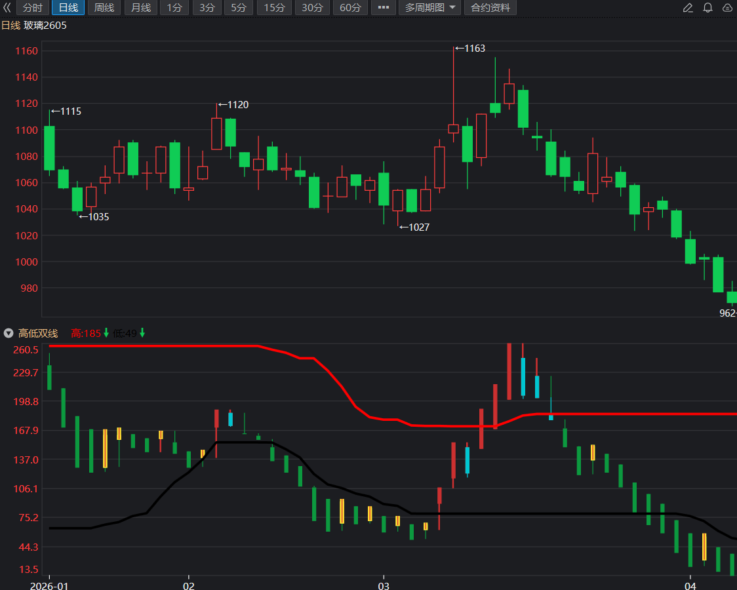Viewport: 737px width, 590px height.
Task: Select the 1分 period tab
Action: (x=174, y=7)
